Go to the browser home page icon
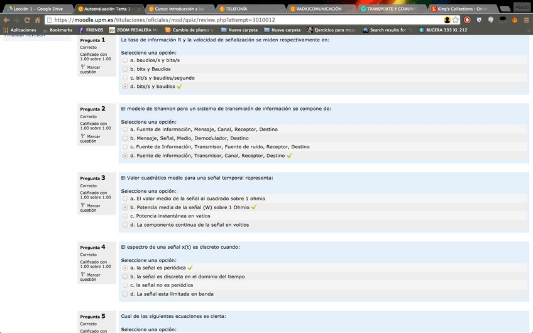Screen dimensions: 533x333 click(x=37, y=20)
